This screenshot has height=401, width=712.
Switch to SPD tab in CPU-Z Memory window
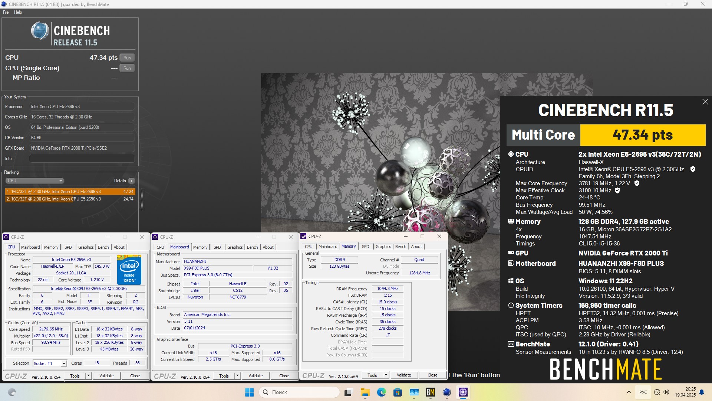(x=366, y=247)
